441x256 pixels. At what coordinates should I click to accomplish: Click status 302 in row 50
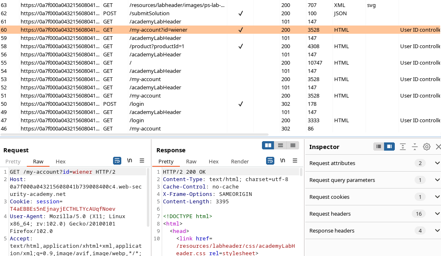(x=286, y=104)
